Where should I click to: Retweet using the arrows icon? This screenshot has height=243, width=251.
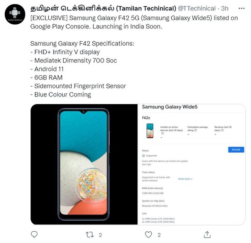(90, 235)
